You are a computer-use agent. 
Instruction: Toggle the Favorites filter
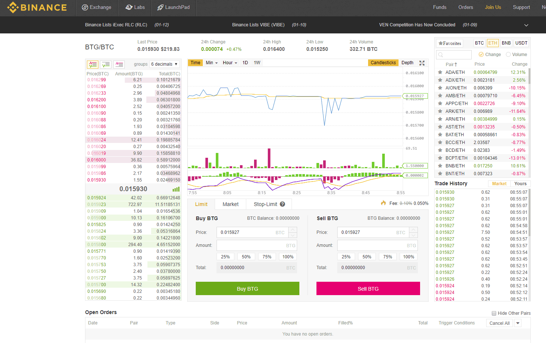(450, 43)
